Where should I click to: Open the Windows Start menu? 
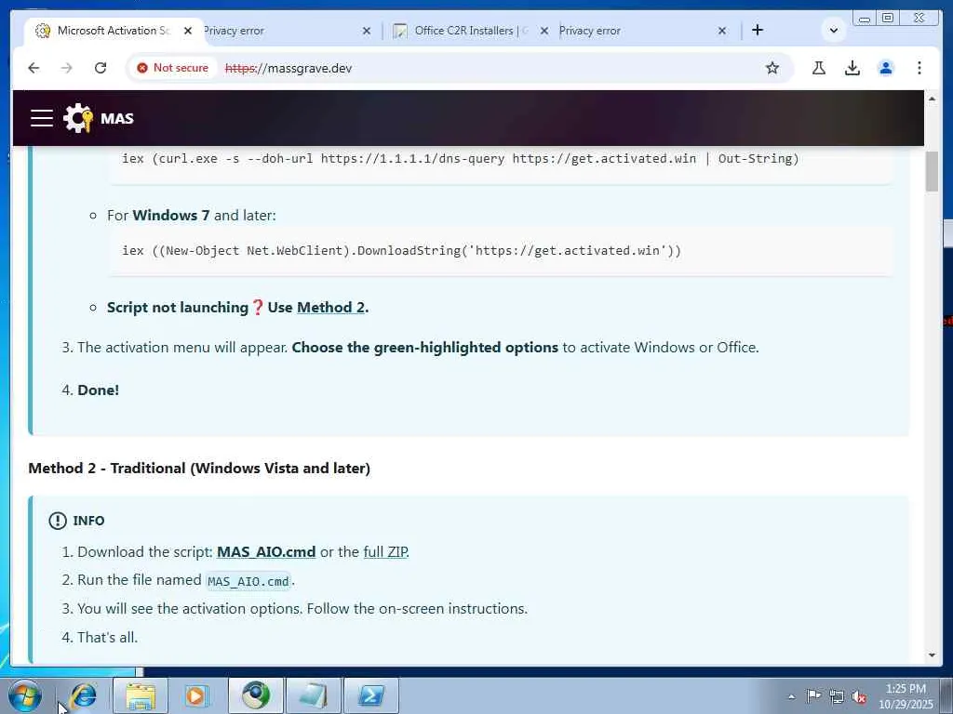click(25, 695)
